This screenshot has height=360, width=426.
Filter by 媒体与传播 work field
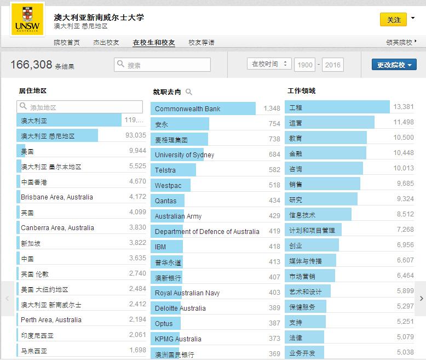[x=349, y=261]
